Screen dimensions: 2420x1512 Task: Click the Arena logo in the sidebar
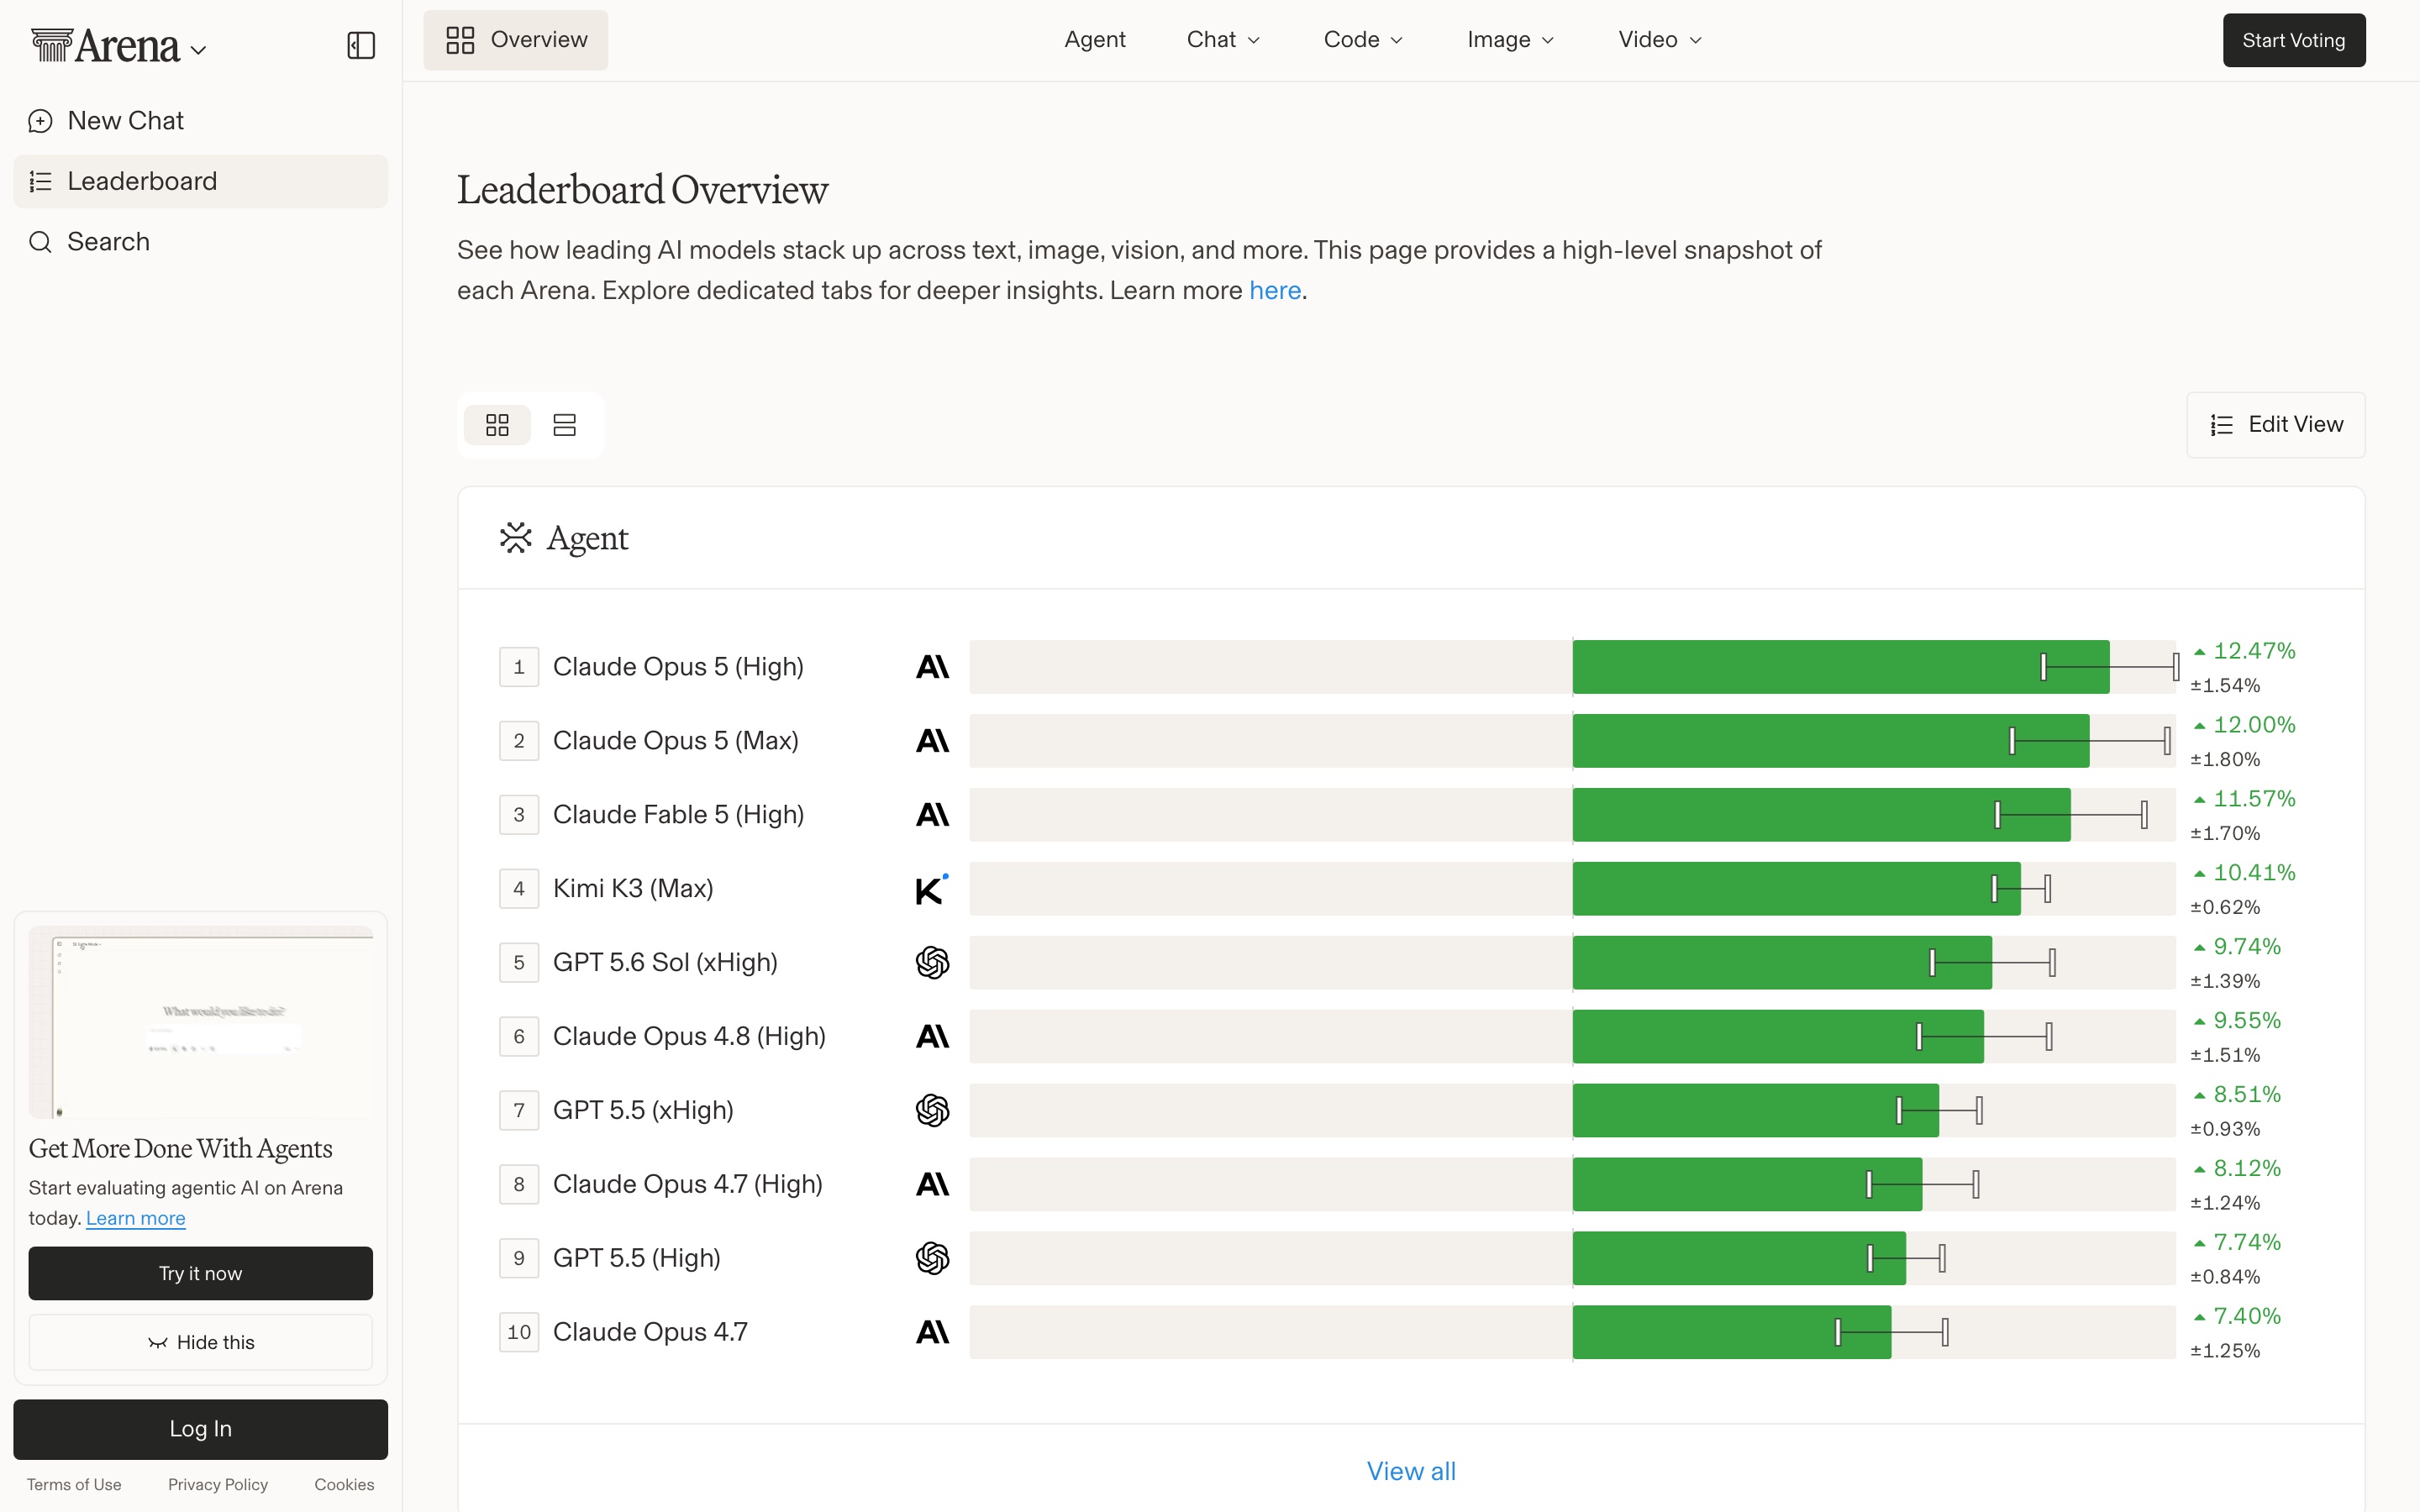pos(105,45)
